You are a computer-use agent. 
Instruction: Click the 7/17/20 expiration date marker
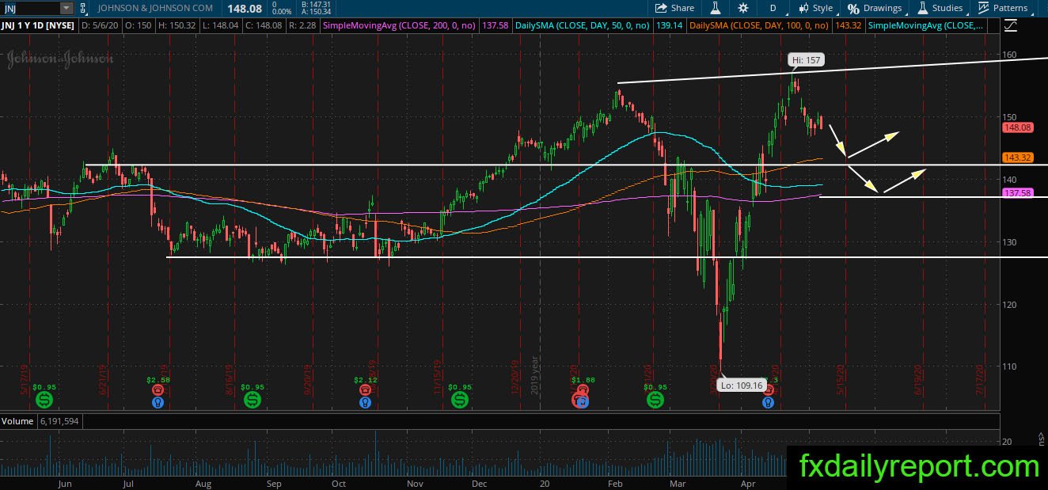point(980,380)
